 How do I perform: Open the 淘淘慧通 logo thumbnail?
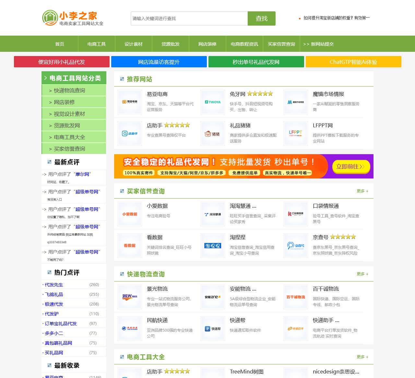pos(213,214)
